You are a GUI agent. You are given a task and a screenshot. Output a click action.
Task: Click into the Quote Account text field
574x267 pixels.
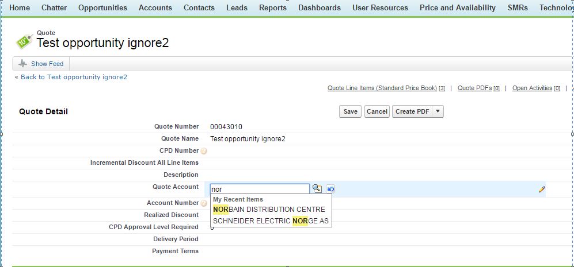point(259,188)
